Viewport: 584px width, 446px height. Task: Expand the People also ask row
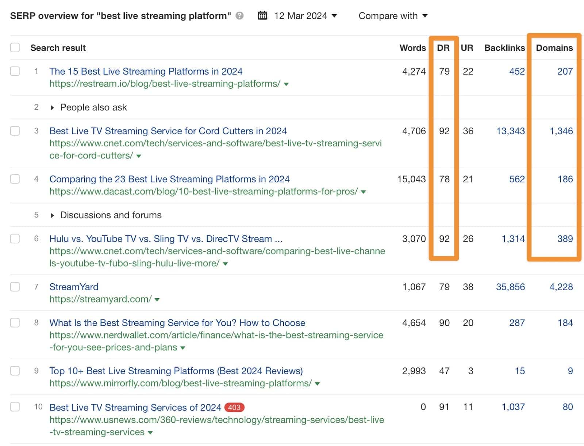tap(52, 107)
